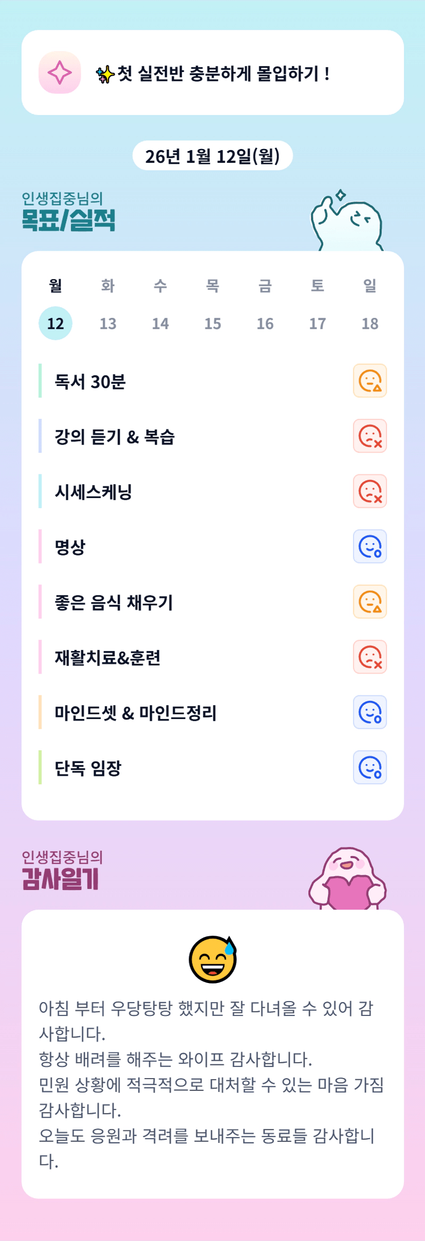Click the orange face for 좋은 음식 채우기
The height and width of the screenshot is (1241, 425).
coord(369,602)
